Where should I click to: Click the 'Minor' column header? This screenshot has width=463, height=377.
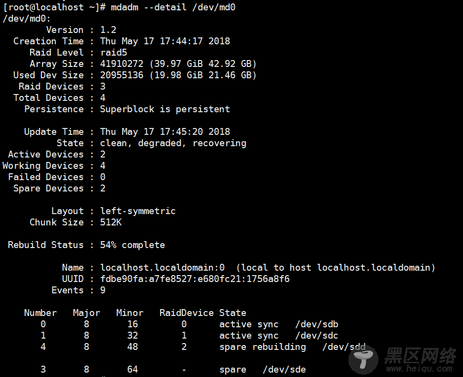pyautogui.click(x=130, y=313)
